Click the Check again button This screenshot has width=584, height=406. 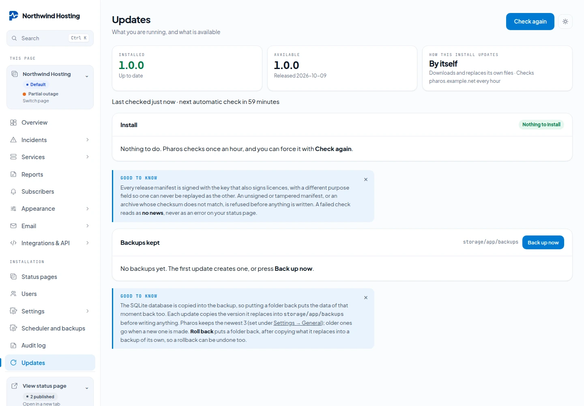(x=530, y=22)
